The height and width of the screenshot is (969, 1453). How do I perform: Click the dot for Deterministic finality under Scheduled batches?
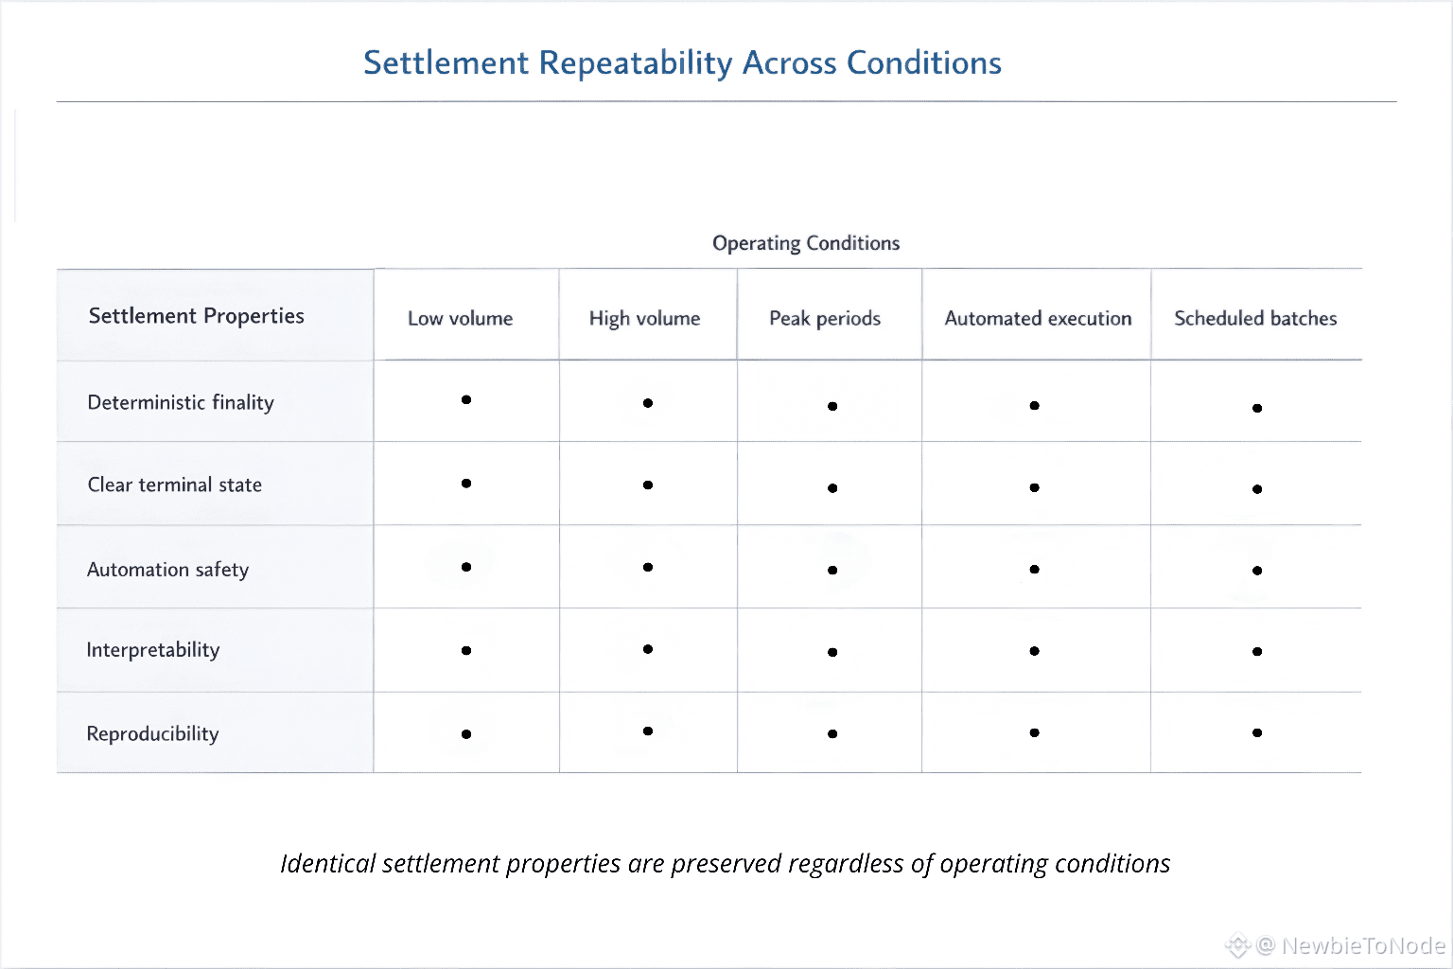pos(1257,409)
